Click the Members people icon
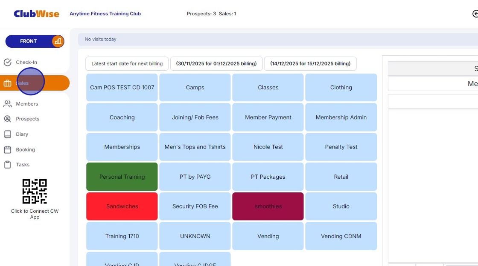 click(8, 104)
